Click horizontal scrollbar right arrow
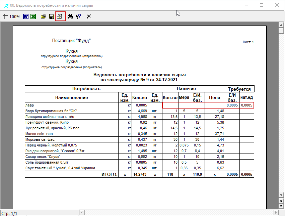The height and width of the screenshot is (216, 285). pyautogui.click(x=276, y=213)
